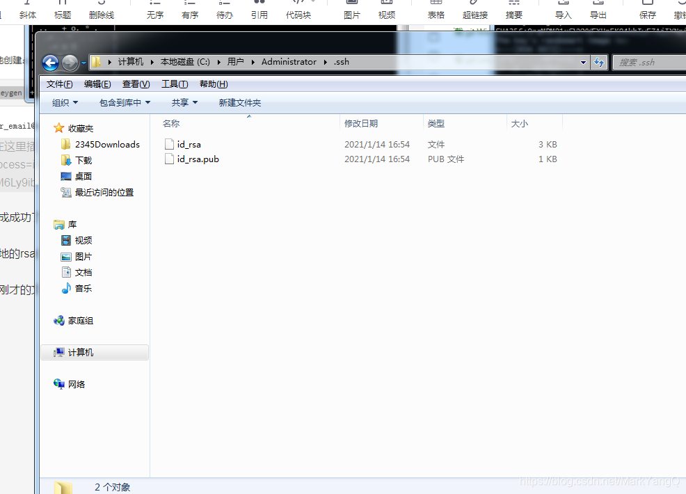
Task: Expand the arrow after 计算机 in path
Action: (x=152, y=62)
